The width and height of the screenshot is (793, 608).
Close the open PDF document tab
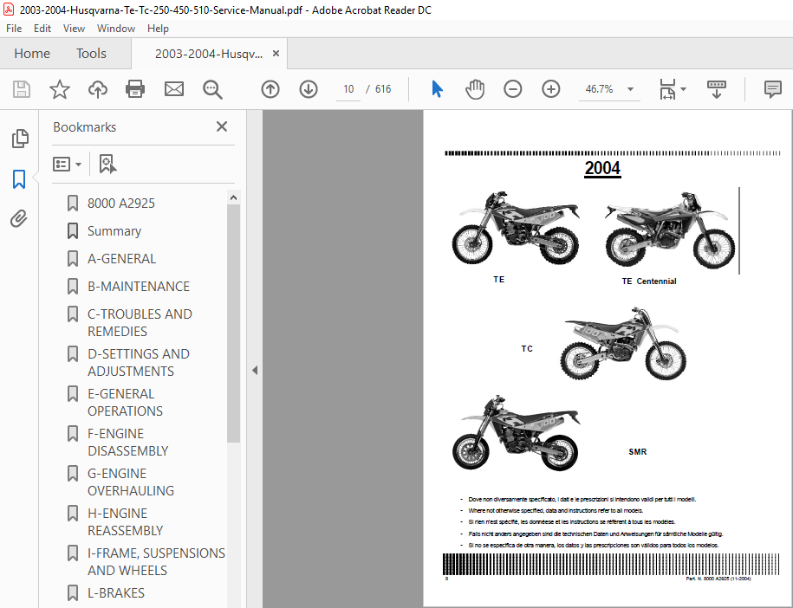pyautogui.click(x=276, y=53)
